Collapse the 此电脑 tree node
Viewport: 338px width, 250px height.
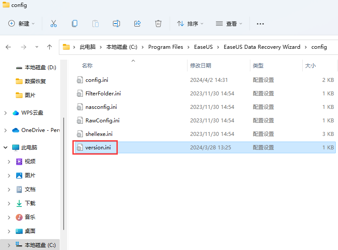6,148
